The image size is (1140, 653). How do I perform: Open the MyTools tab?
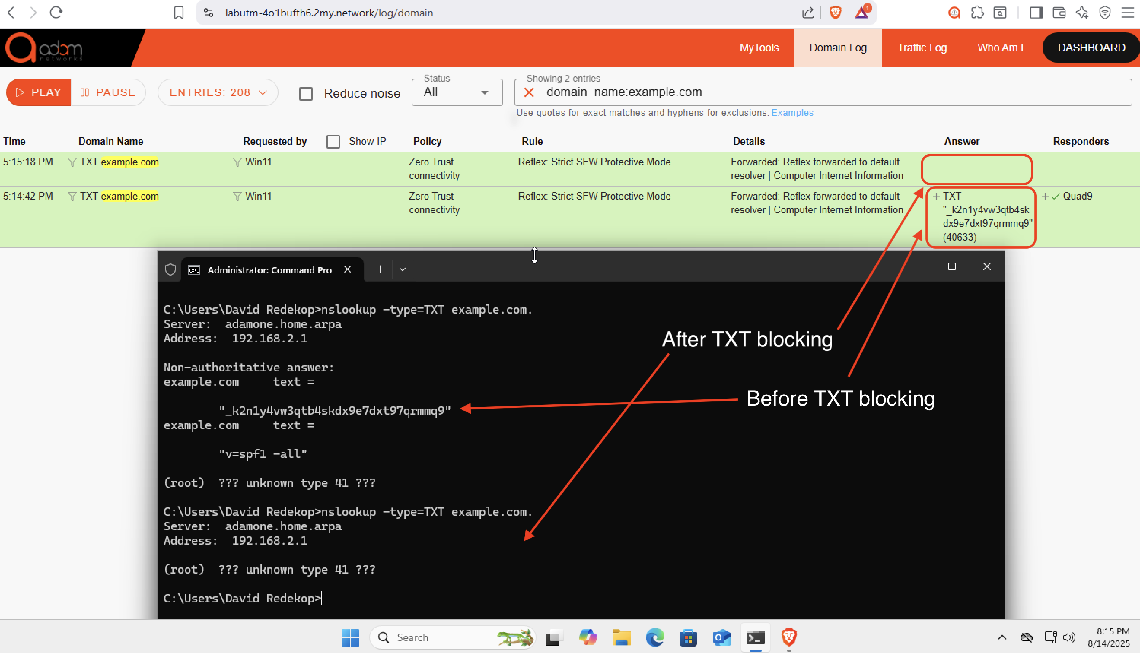pos(759,48)
